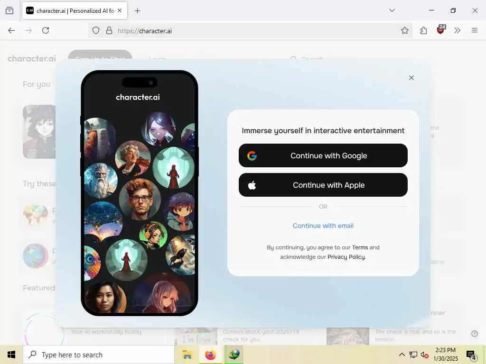Show more tools double chevron
486x364 pixels.
[457, 30]
